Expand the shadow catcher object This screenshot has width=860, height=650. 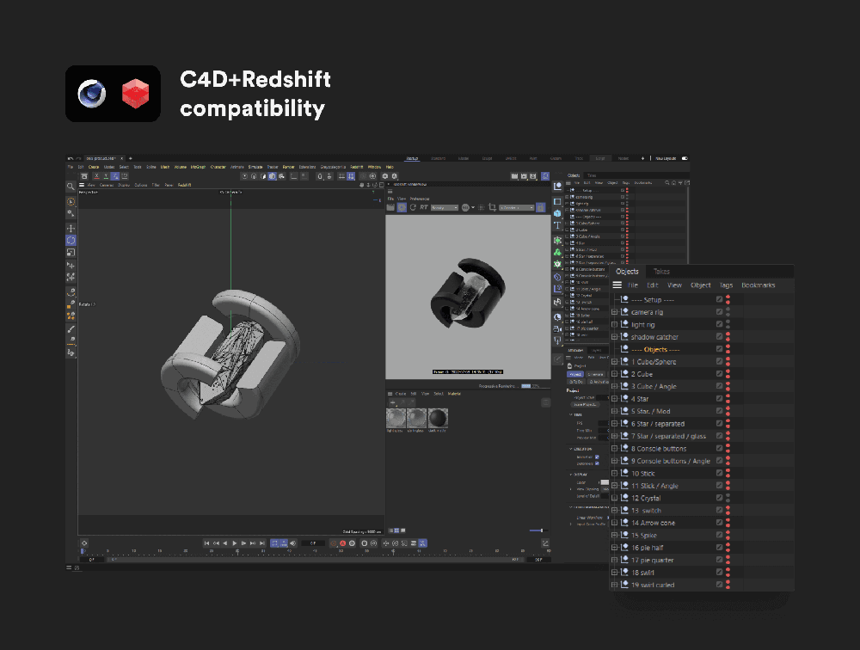coord(615,337)
